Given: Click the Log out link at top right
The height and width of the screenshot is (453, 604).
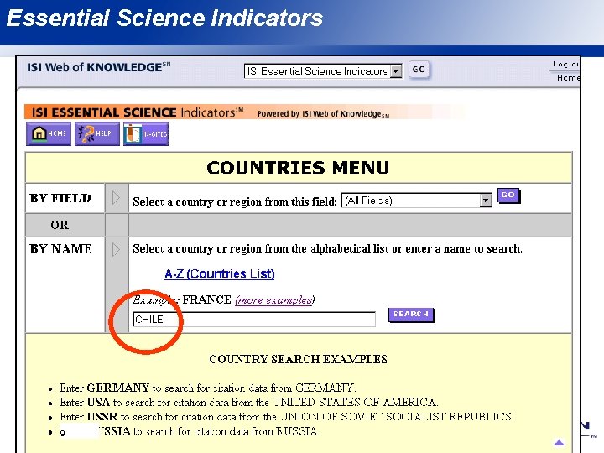Looking at the screenshot, I should tap(565, 65).
